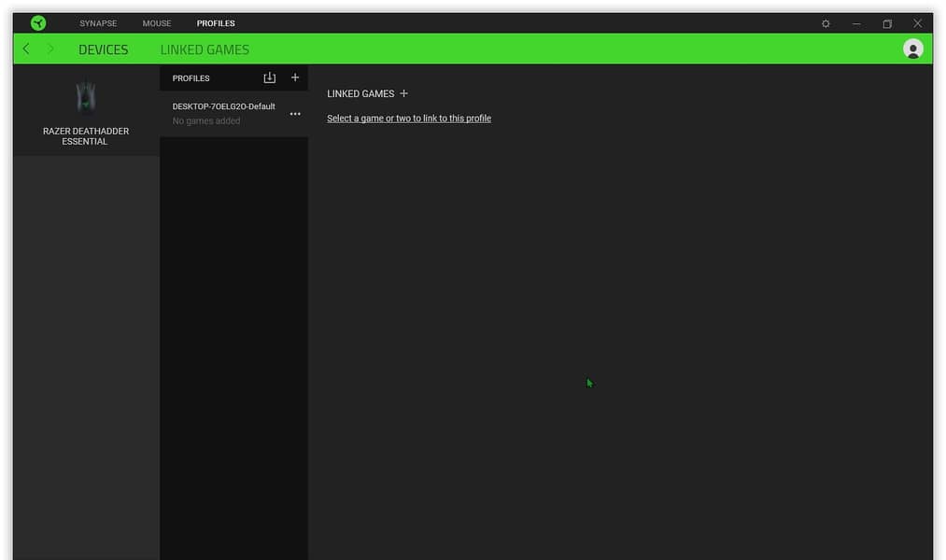
Task: Select the Profiles tab
Action: click(x=216, y=23)
